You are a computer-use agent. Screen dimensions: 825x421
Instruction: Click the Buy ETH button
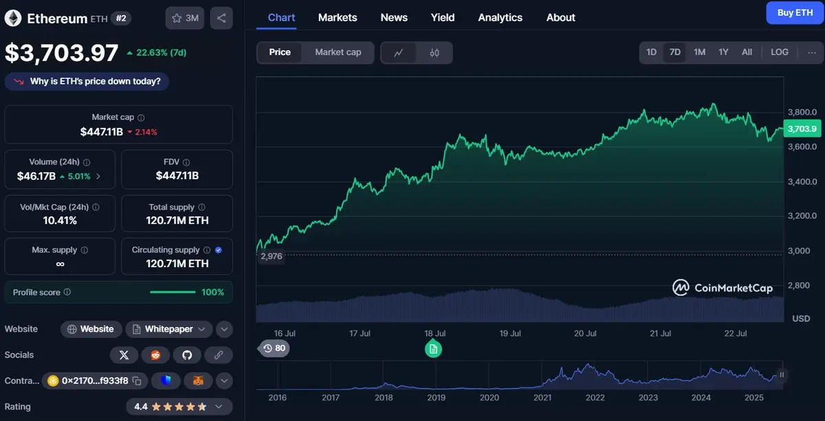[x=795, y=13]
